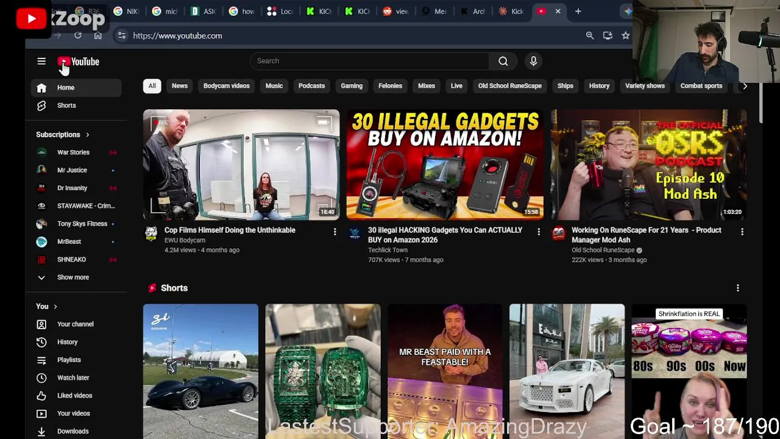Show more filter chips with the arrow at the end
Viewport: 780px width, 439px height.
point(745,86)
